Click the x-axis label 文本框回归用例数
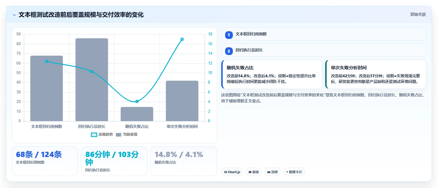Viewport: 438px width, 188px height. 46,126
